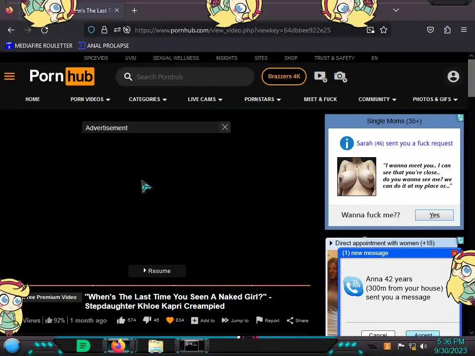Click the Jump to button

pos(235,320)
